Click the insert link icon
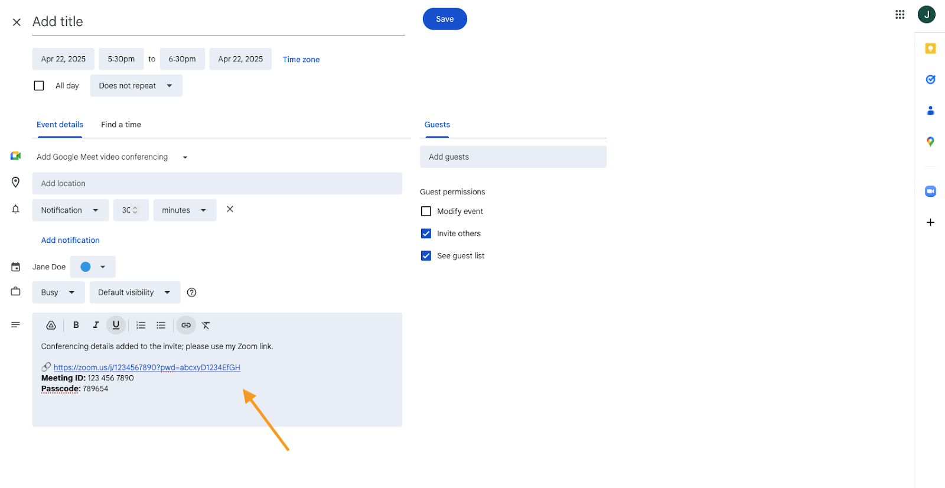The image size is (945, 488). [186, 325]
